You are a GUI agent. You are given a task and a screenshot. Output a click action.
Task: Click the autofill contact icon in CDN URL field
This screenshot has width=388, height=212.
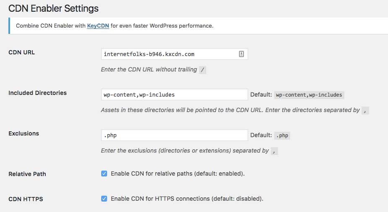pyautogui.click(x=241, y=54)
